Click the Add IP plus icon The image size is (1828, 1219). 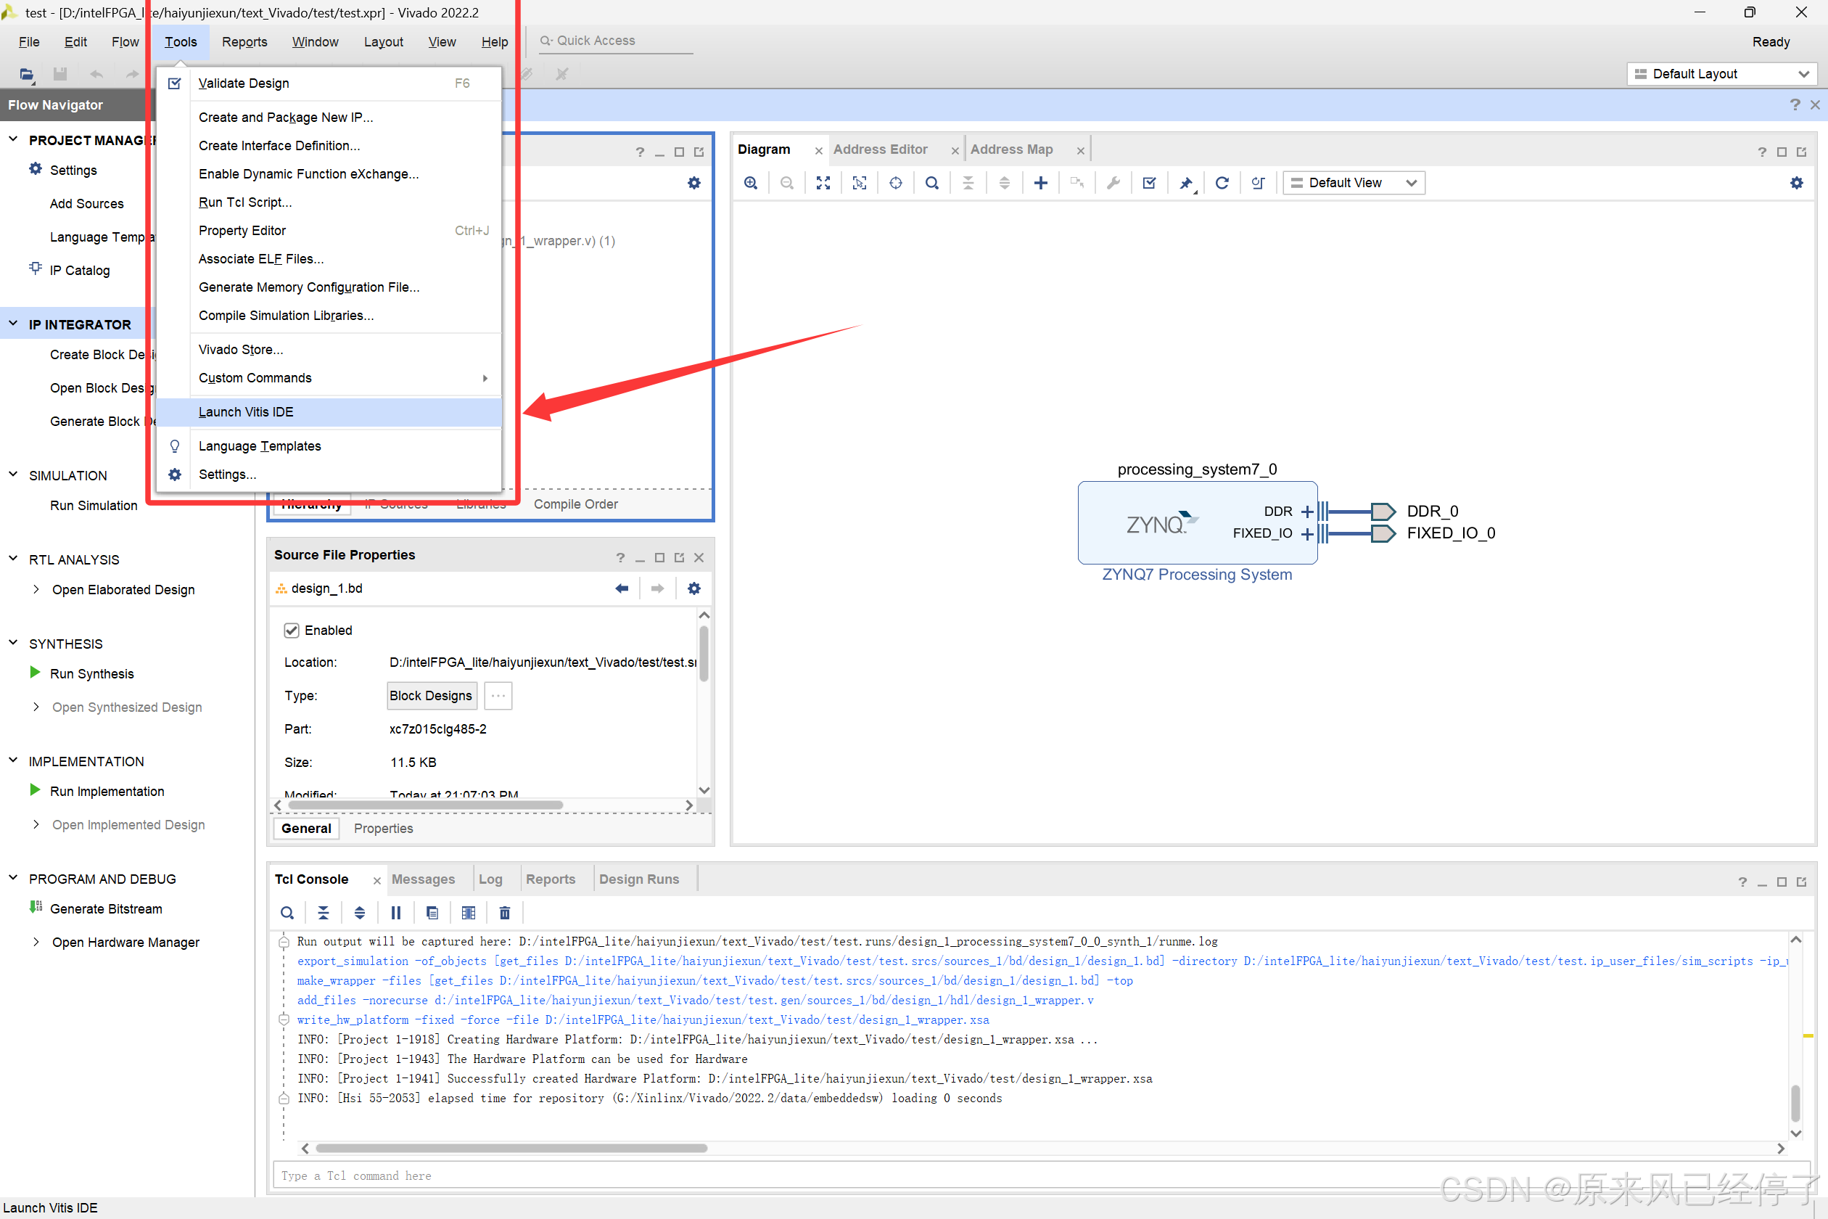click(x=1040, y=183)
